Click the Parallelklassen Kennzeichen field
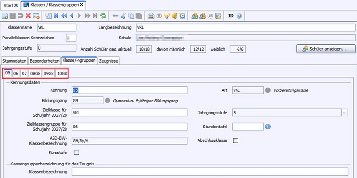357x178 pixels. click(x=71, y=38)
